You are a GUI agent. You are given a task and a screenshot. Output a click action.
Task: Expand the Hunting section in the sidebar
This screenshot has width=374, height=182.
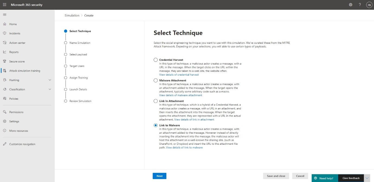click(50, 80)
